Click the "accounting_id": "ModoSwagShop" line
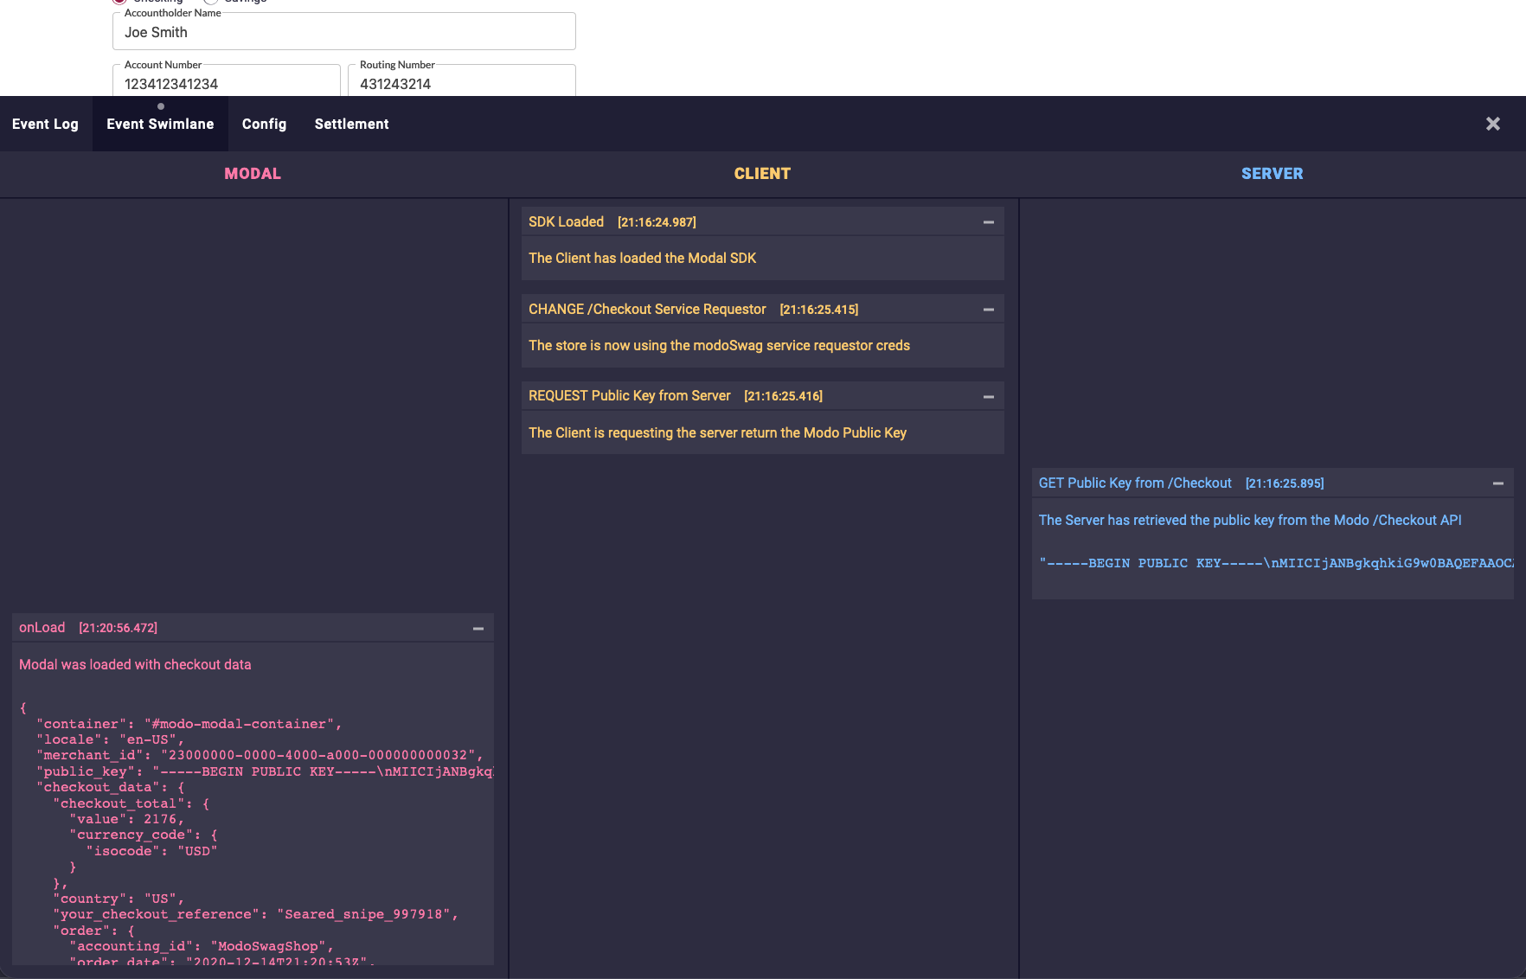The width and height of the screenshot is (1526, 979). click(202, 946)
